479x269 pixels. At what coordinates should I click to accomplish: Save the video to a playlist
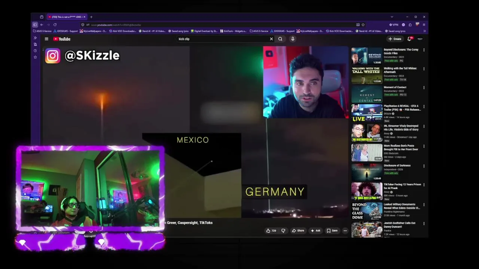coord(332,231)
